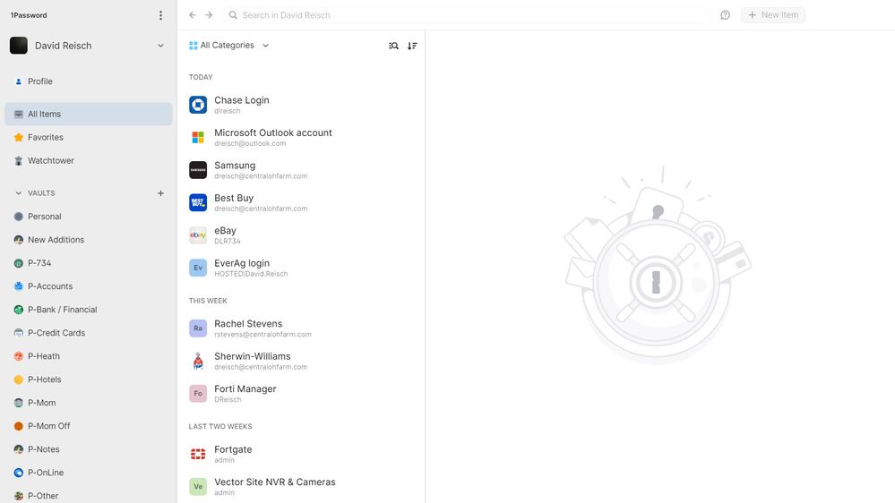Select the Samsung item
The width and height of the screenshot is (895, 503).
coord(301,170)
